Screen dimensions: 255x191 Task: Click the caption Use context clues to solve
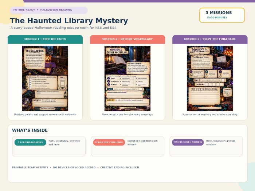click(x=127, y=115)
